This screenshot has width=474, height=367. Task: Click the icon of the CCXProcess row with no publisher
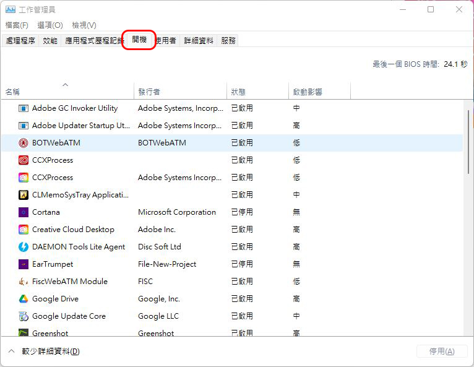tap(24, 160)
